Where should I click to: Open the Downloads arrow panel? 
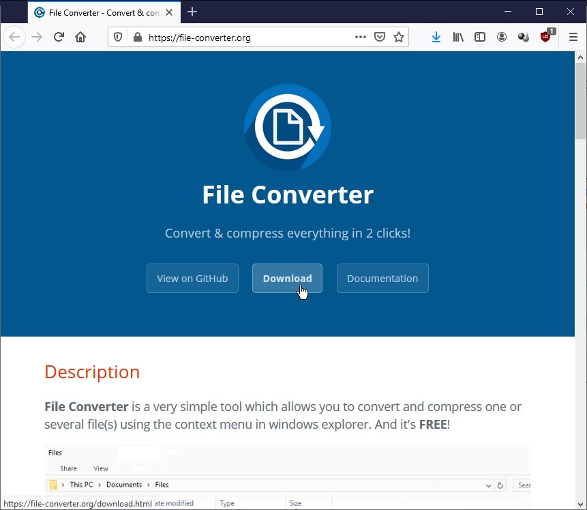436,38
